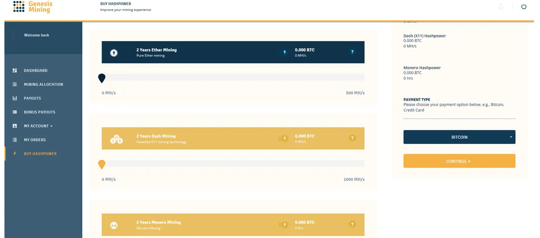Click the Continue button

coord(459,161)
